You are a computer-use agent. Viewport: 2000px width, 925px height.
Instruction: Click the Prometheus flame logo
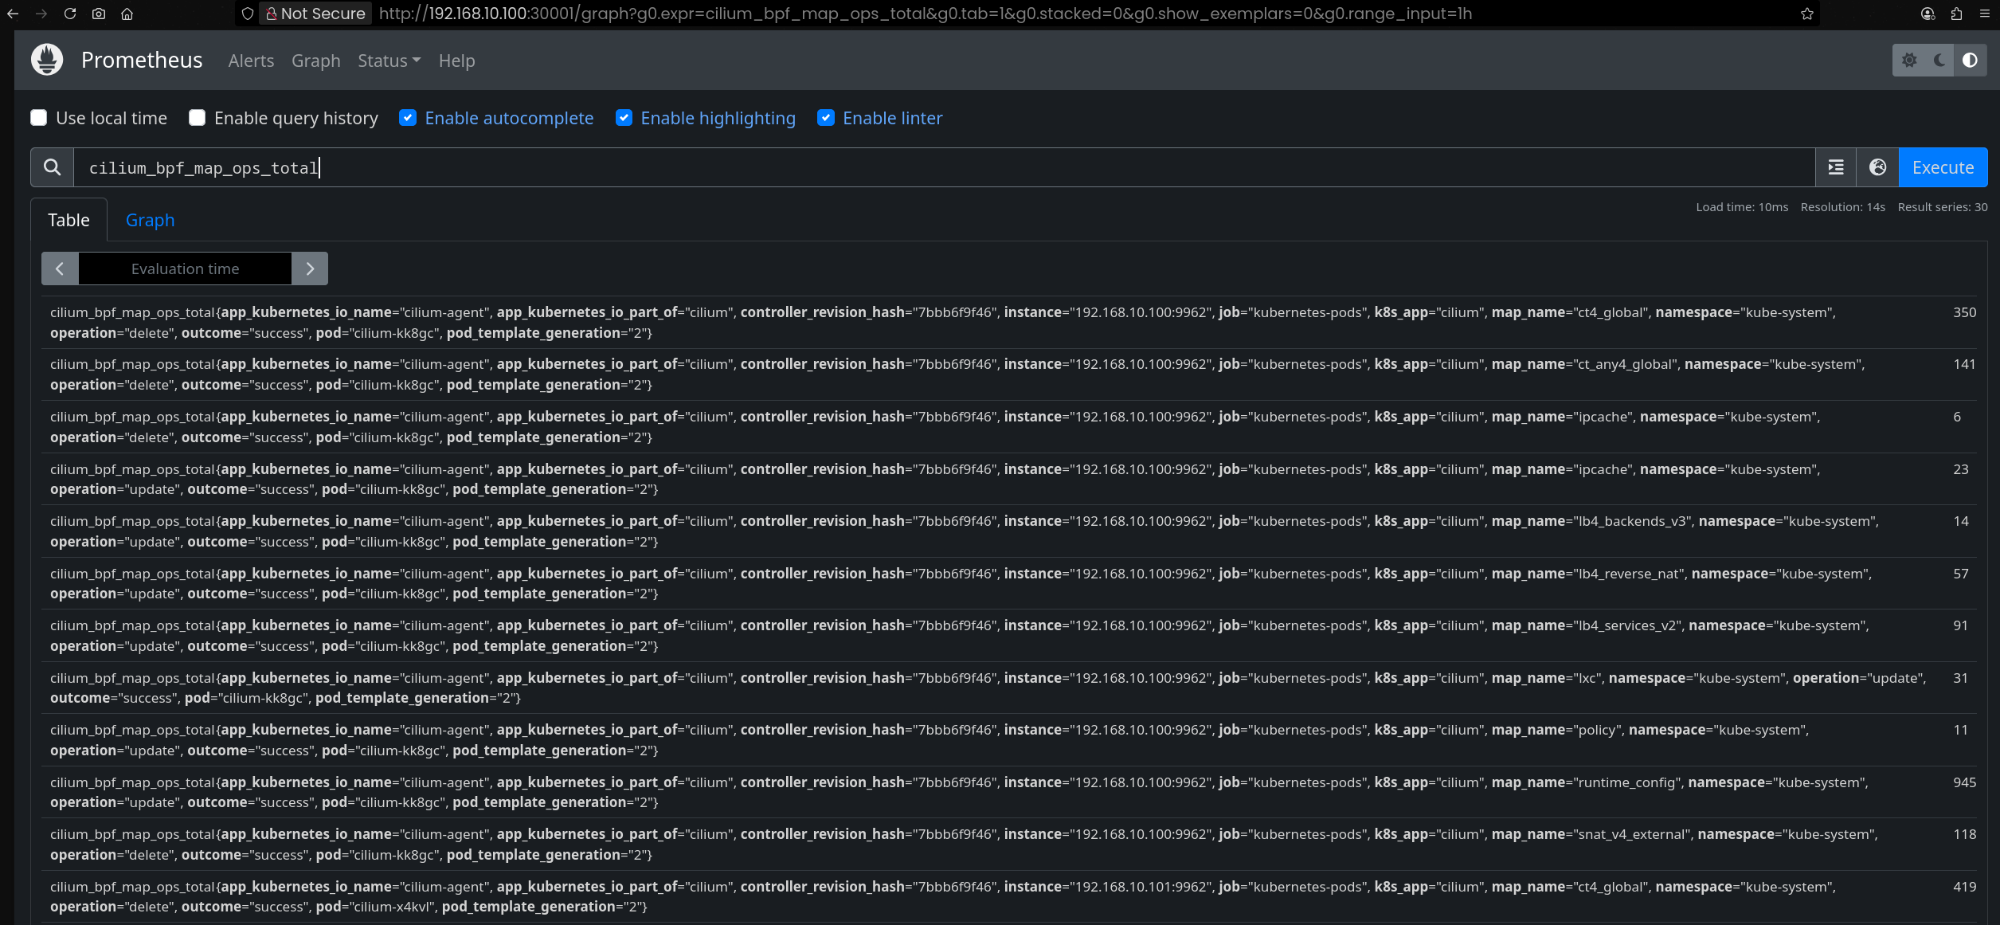tap(47, 60)
